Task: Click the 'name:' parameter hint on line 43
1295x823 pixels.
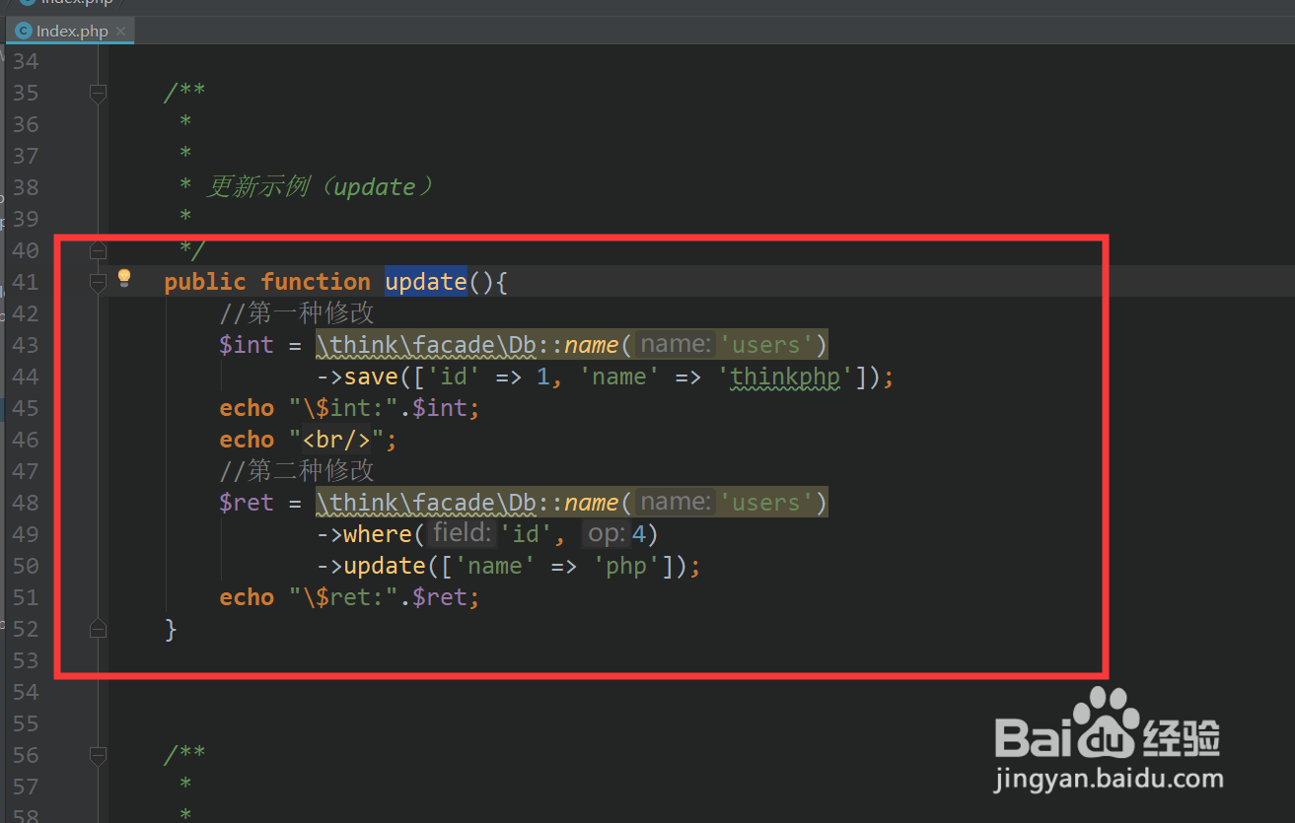Action: [675, 345]
